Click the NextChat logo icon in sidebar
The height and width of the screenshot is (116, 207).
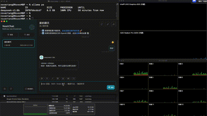32,27
